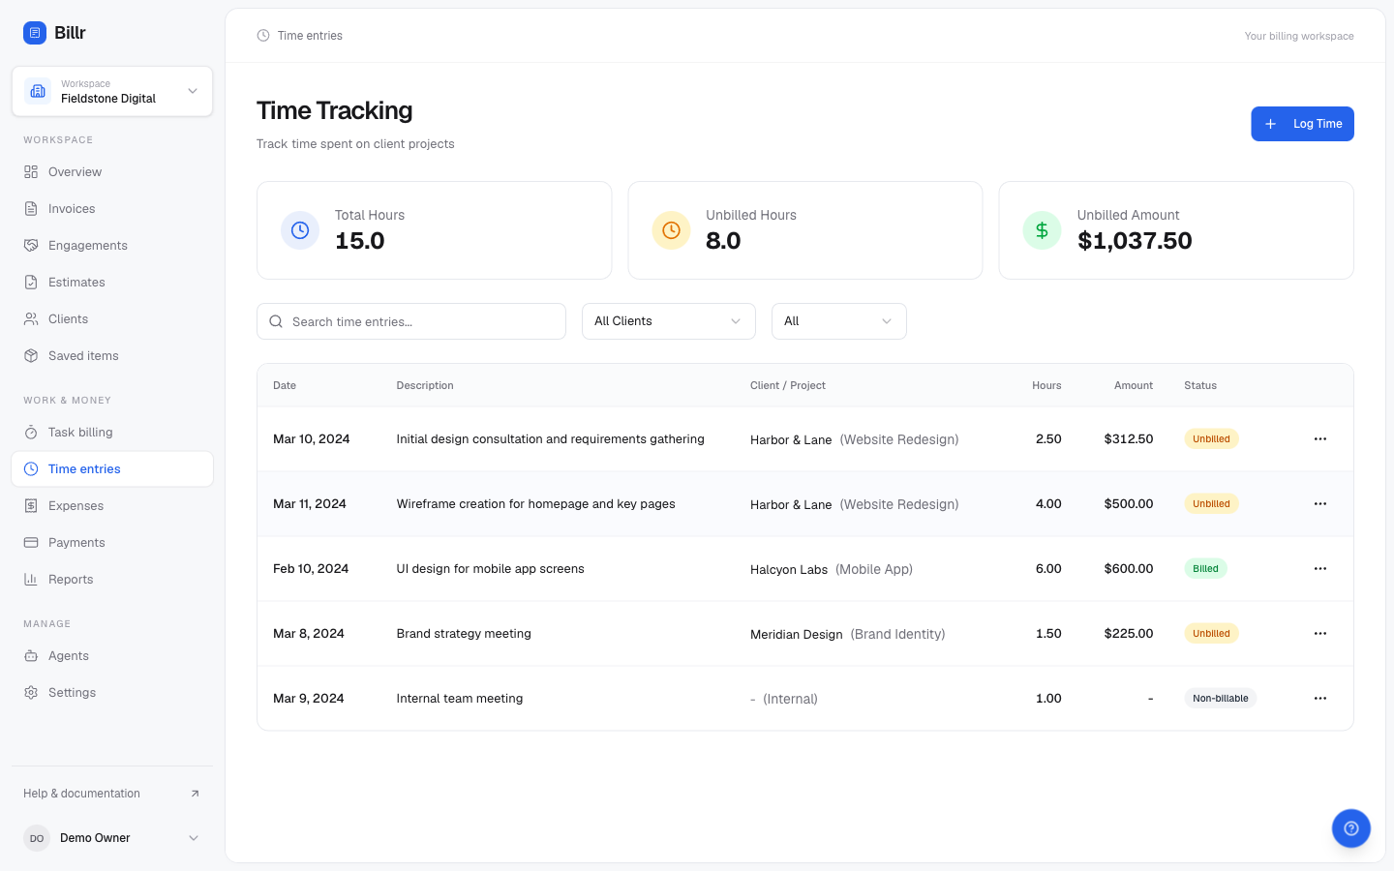Click the Overview grid icon in sidebar
Screen dimensions: 1394x871
[31, 172]
